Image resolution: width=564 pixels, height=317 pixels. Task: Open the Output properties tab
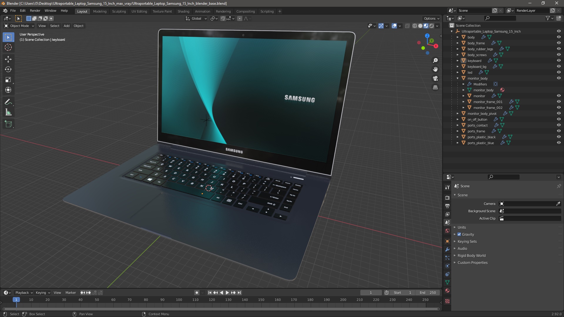[447, 206]
